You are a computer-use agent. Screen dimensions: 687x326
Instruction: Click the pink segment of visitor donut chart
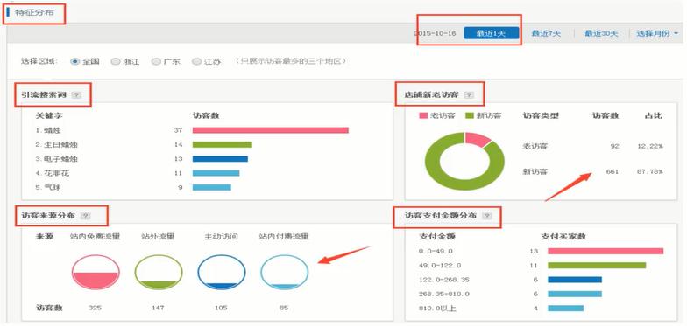[477, 140]
